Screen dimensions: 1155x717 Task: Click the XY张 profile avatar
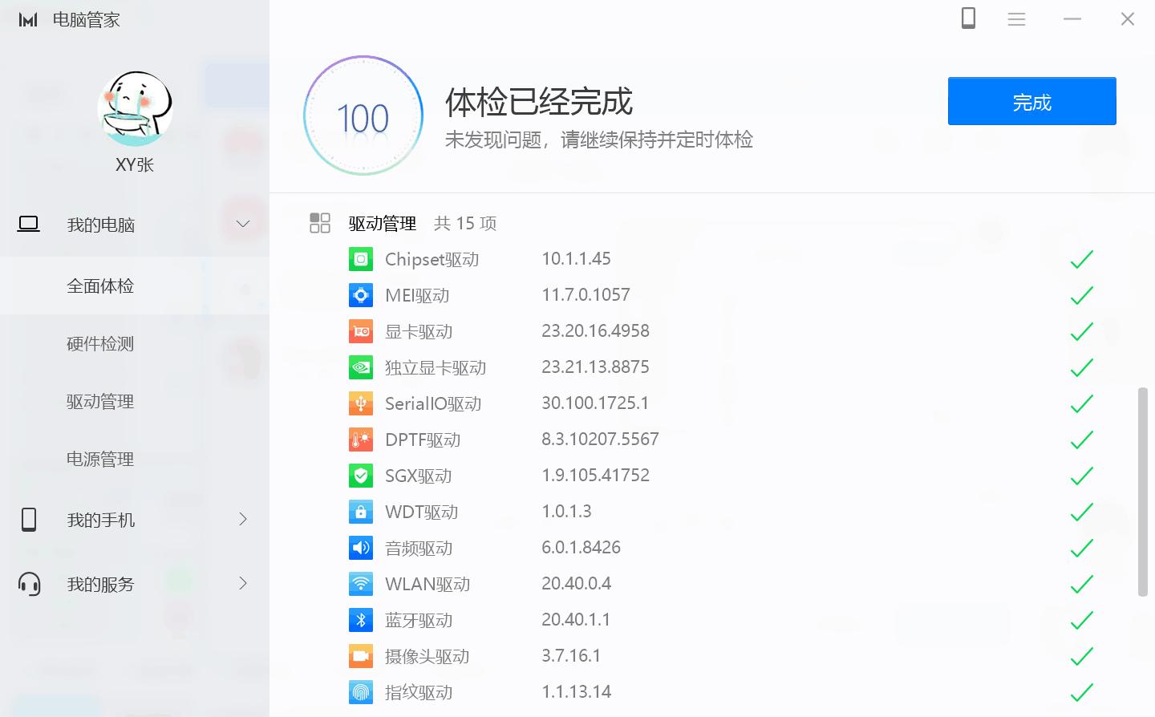click(135, 110)
